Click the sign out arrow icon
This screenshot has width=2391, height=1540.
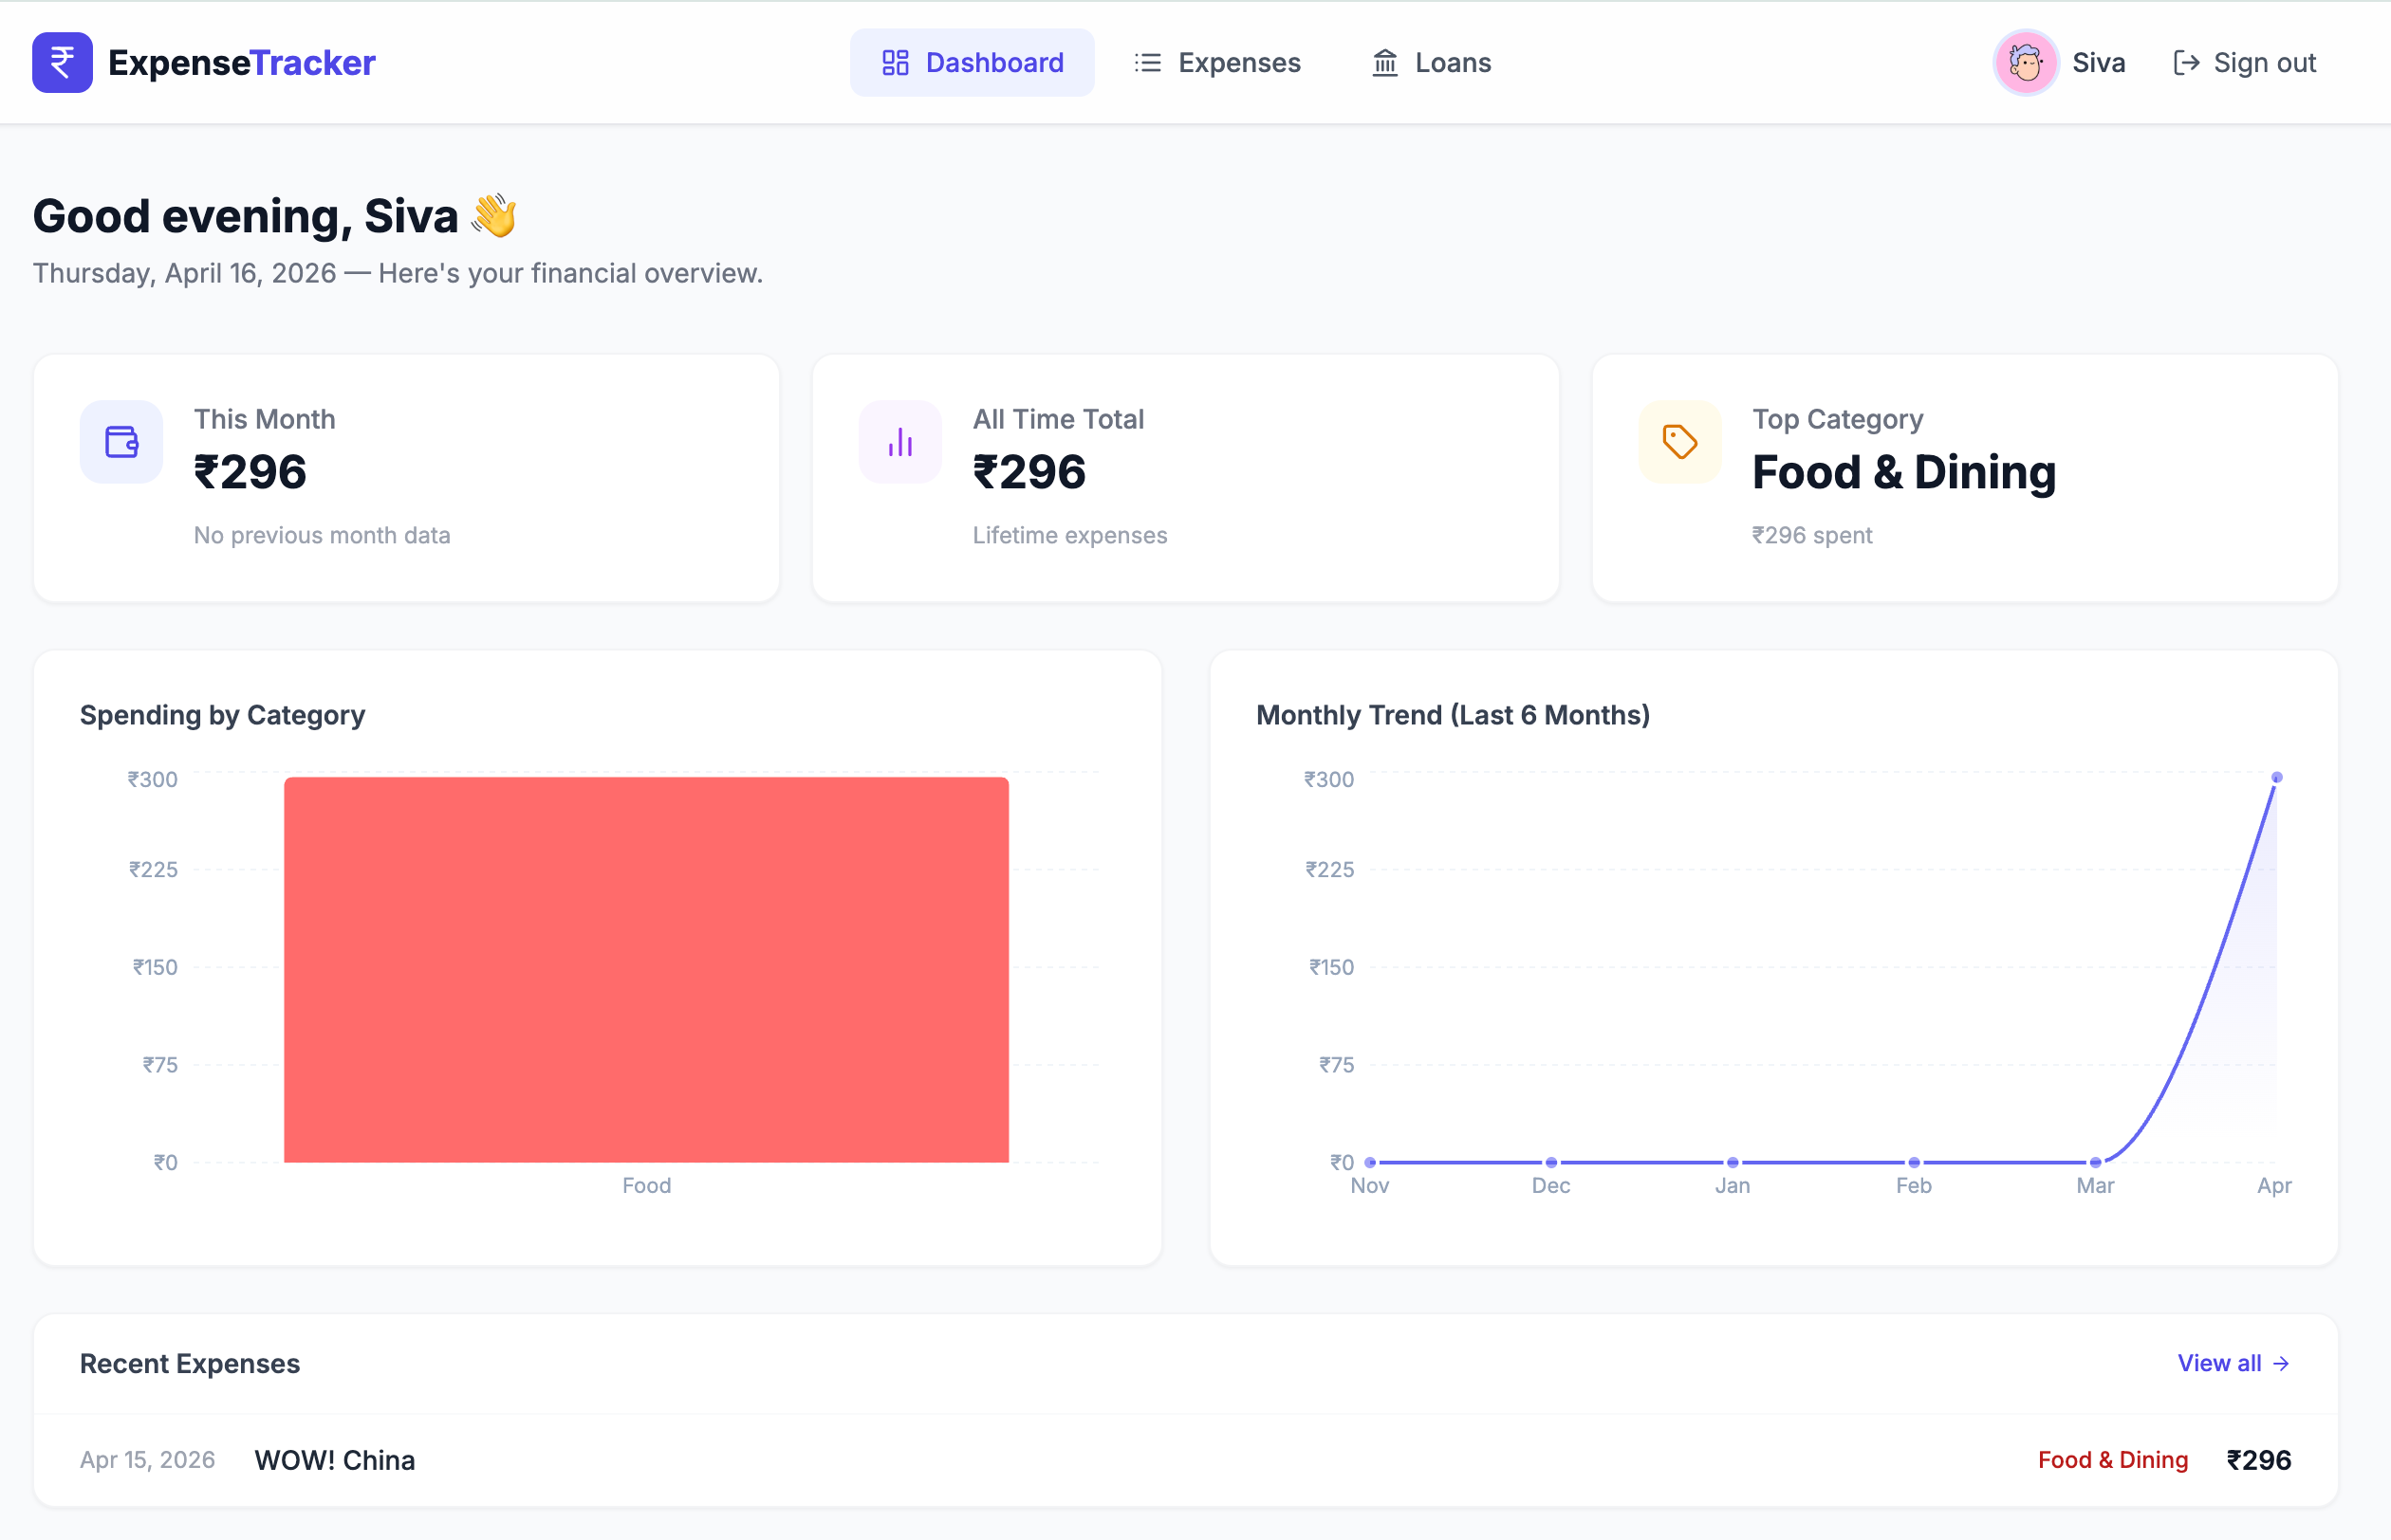2187,63
